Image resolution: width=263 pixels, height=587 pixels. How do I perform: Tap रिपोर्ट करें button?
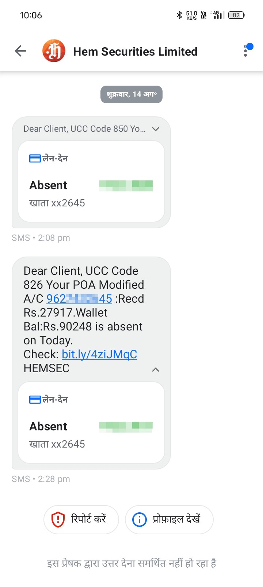(x=81, y=520)
